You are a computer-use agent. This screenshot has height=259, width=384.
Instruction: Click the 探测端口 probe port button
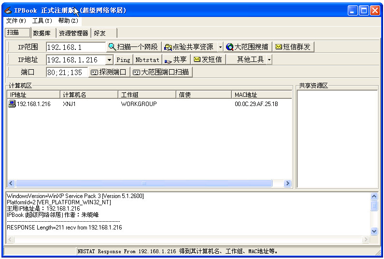109,72
